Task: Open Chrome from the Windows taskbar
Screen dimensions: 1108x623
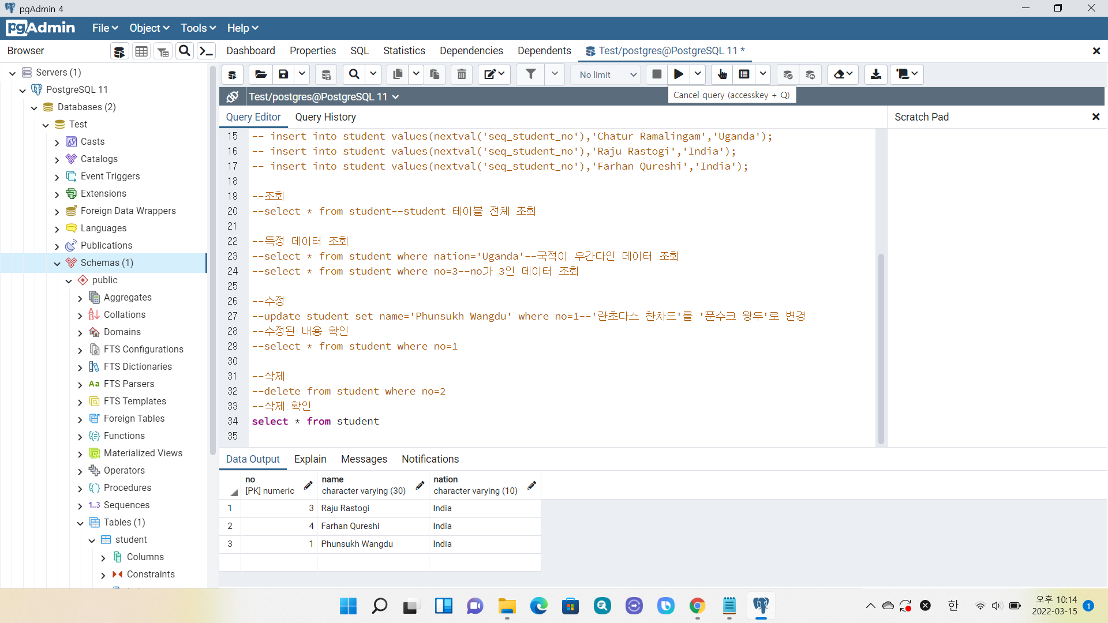Action: click(697, 606)
